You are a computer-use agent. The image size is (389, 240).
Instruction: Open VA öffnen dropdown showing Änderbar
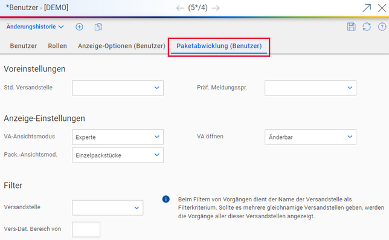tap(310, 137)
